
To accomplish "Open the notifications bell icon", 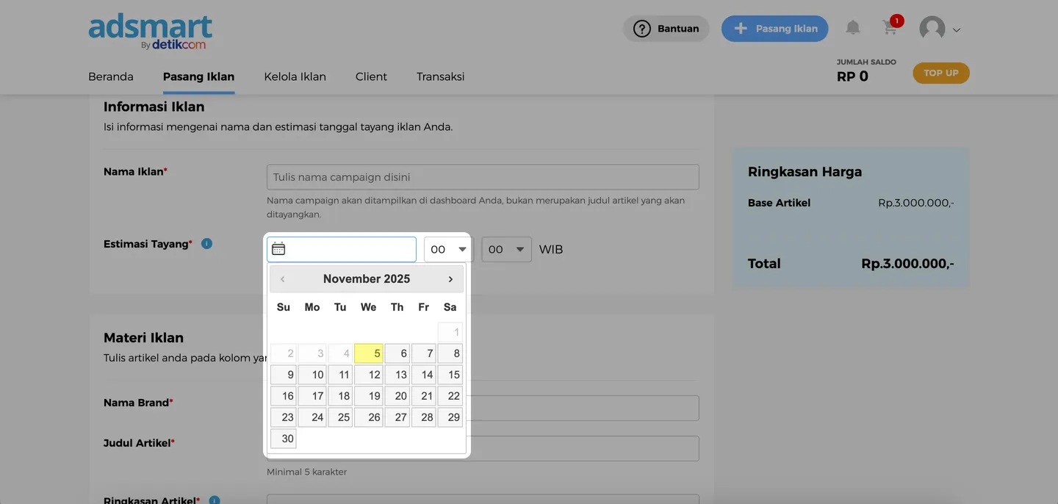I will point(852,28).
